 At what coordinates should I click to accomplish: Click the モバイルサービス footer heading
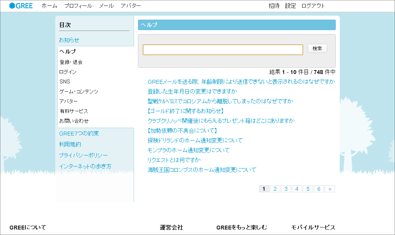click(x=313, y=228)
